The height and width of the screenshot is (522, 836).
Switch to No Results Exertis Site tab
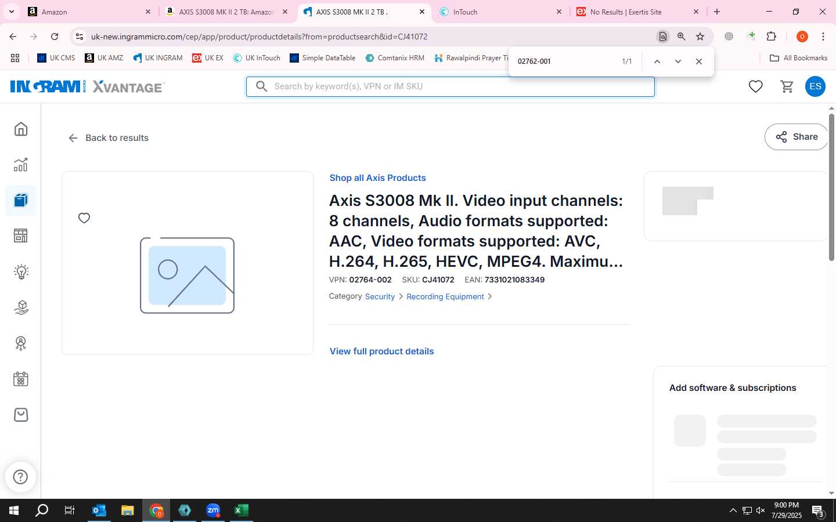point(637,12)
